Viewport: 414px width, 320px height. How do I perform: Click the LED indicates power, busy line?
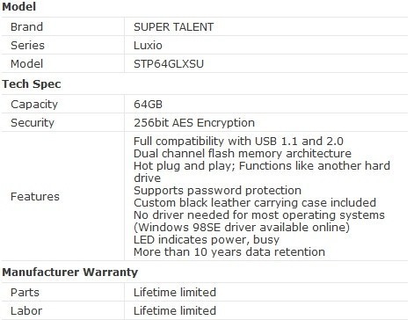pyautogui.click(x=207, y=240)
